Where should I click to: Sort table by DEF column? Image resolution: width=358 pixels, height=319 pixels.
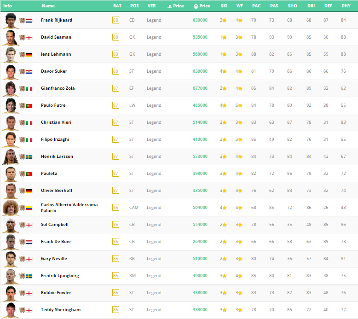(328, 6)
